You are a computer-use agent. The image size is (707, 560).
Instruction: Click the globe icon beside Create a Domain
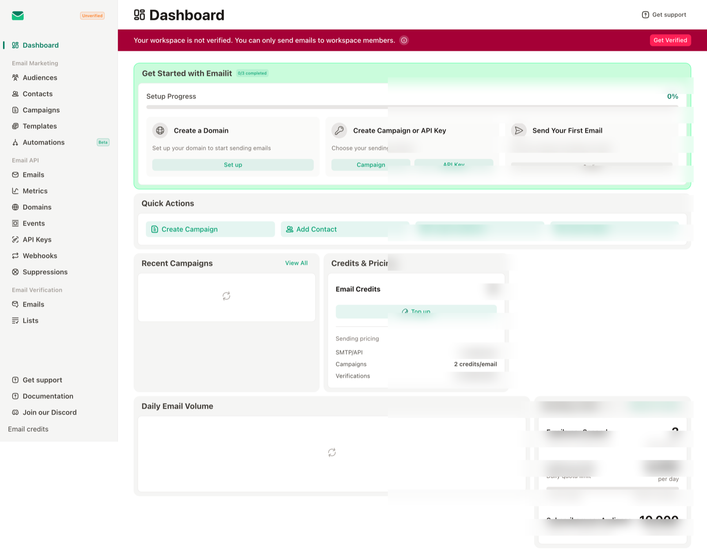click(x=160, y=130)
